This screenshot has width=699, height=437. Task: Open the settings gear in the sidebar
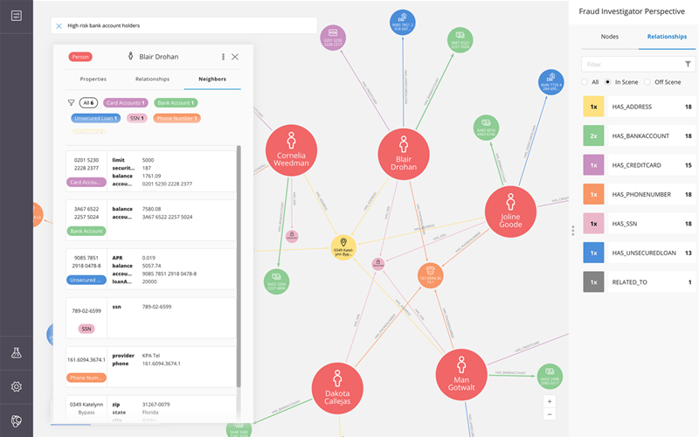[17, 386]
